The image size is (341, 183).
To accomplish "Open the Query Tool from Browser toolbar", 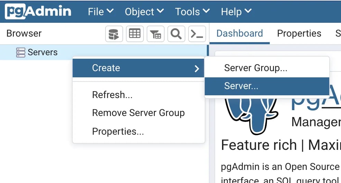I will (114, 34).
